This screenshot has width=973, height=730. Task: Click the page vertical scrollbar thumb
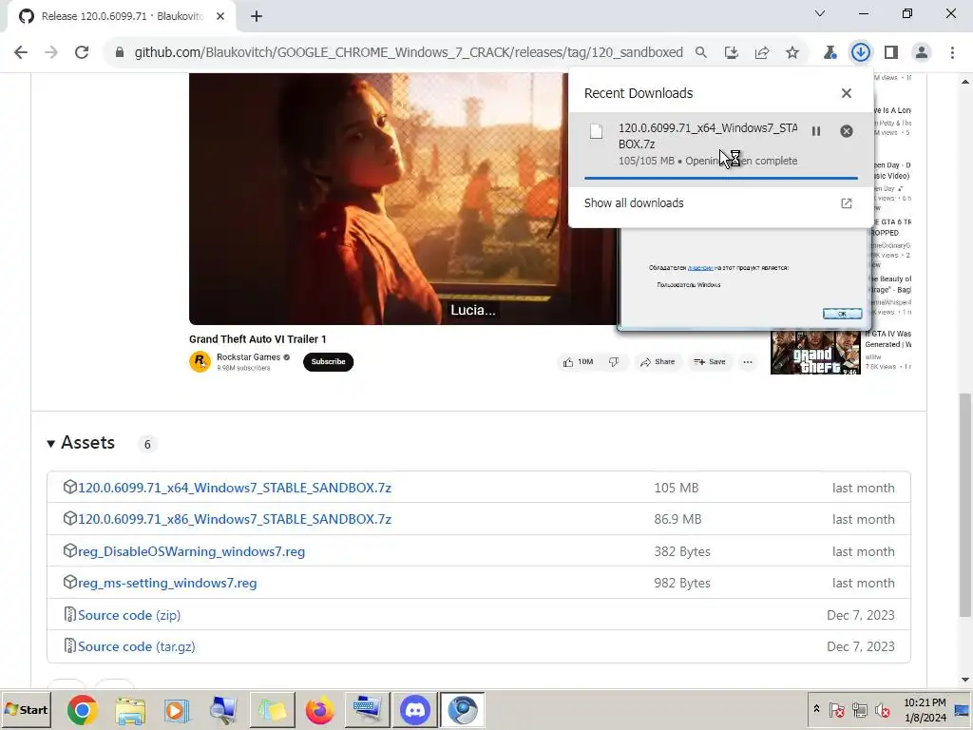click(965, 504)
